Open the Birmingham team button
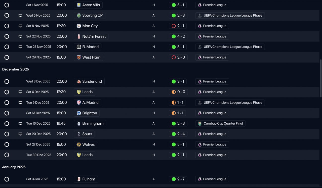 (x=90, y=123)
